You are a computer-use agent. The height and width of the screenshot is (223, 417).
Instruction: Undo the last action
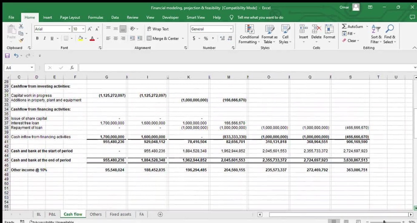[x=16, y=56]
